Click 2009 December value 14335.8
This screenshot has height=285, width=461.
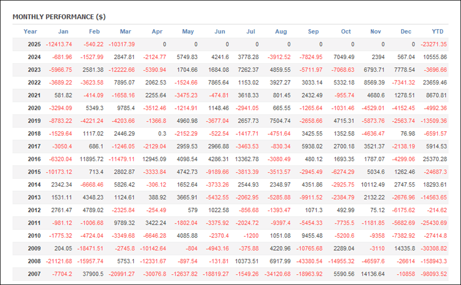405,249
